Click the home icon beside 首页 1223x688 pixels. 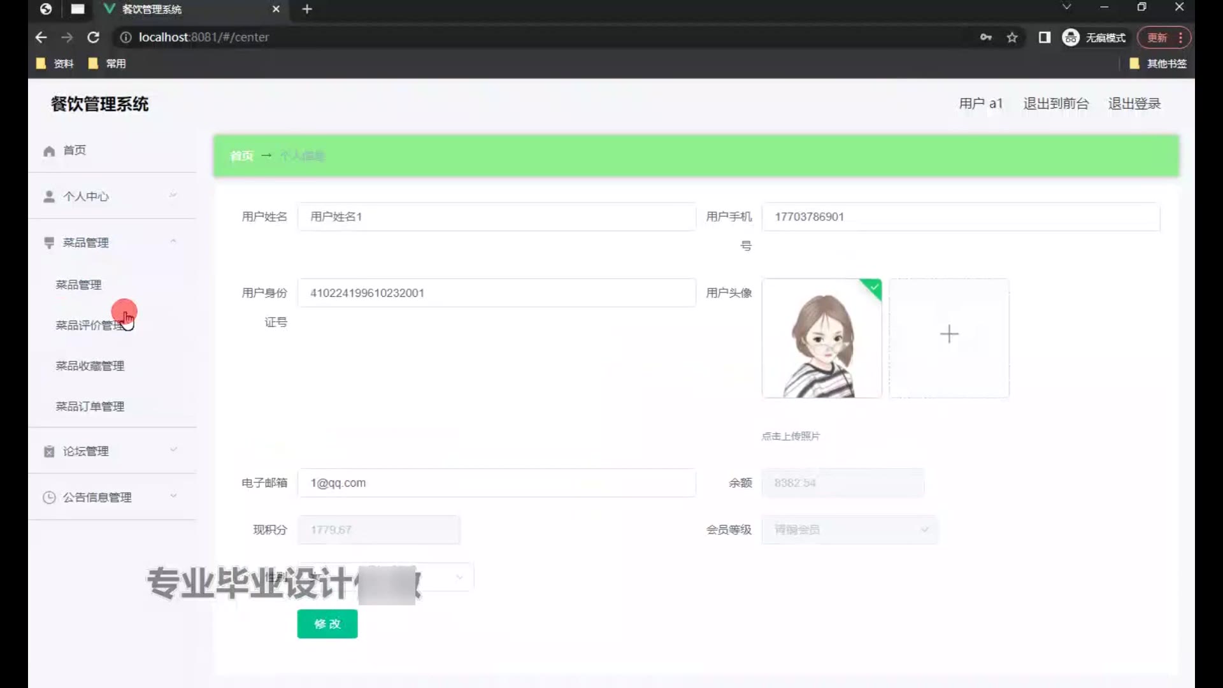pos(49,151)
